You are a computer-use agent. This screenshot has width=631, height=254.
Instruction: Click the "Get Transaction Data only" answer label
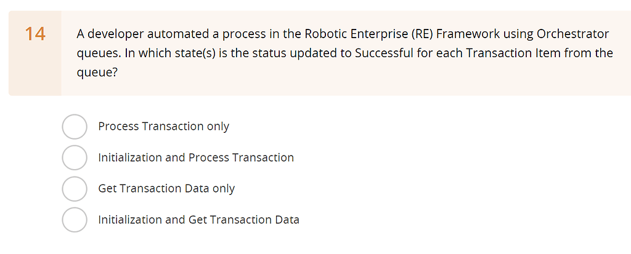coord(166,189)
